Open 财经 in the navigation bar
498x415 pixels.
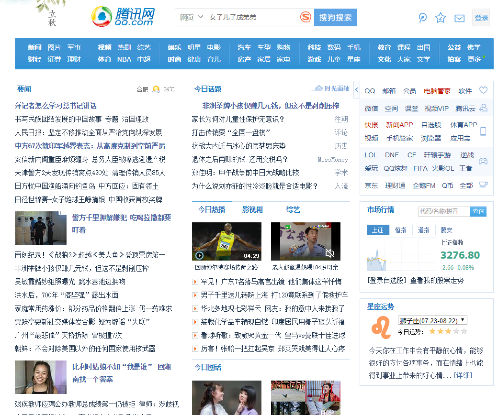point(34,59)
